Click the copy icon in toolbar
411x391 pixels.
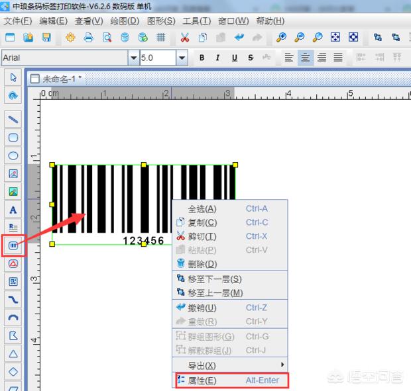tap(203, 38)
